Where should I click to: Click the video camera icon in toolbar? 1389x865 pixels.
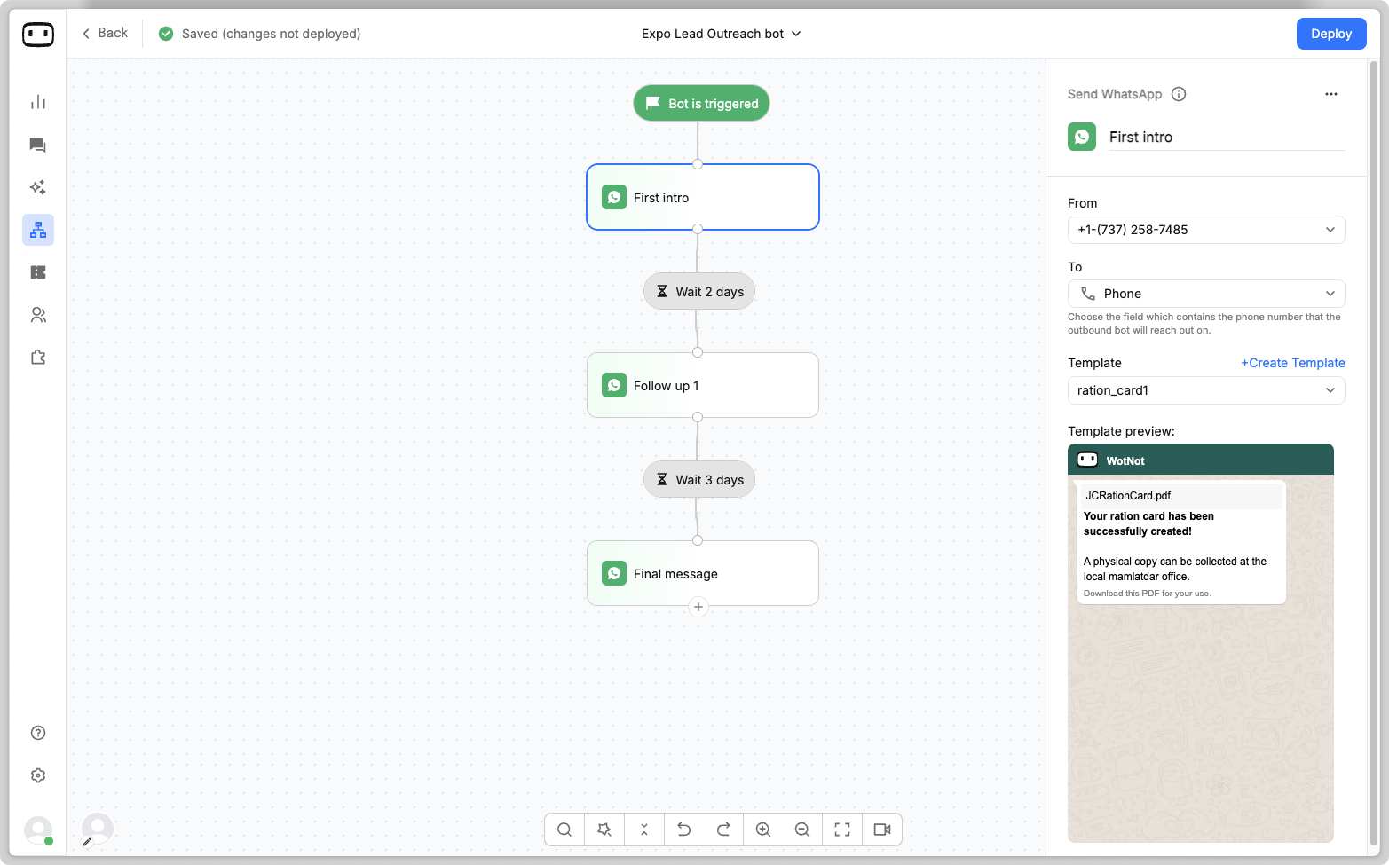881,830
